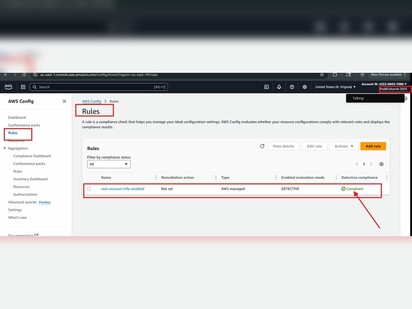View site information icon in address bar
The width and height of the screenshot is (412, 309).
coord(35,74)
